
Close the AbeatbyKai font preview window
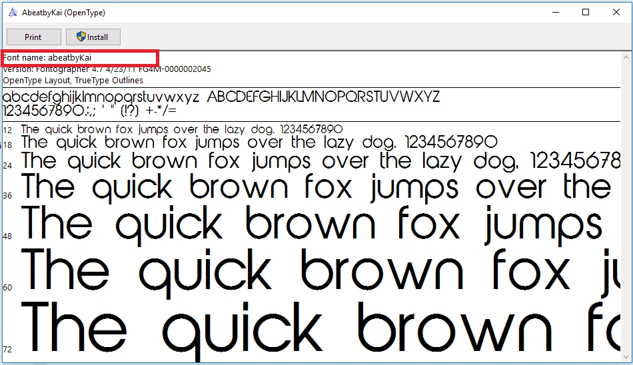[x=616, y=12]
